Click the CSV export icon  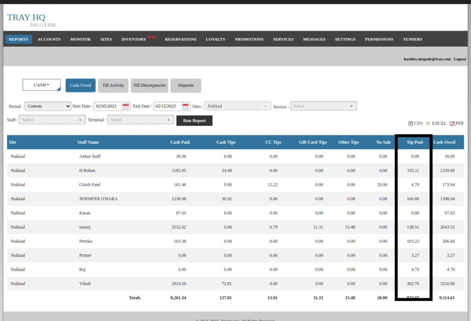(x=410, y=123)
